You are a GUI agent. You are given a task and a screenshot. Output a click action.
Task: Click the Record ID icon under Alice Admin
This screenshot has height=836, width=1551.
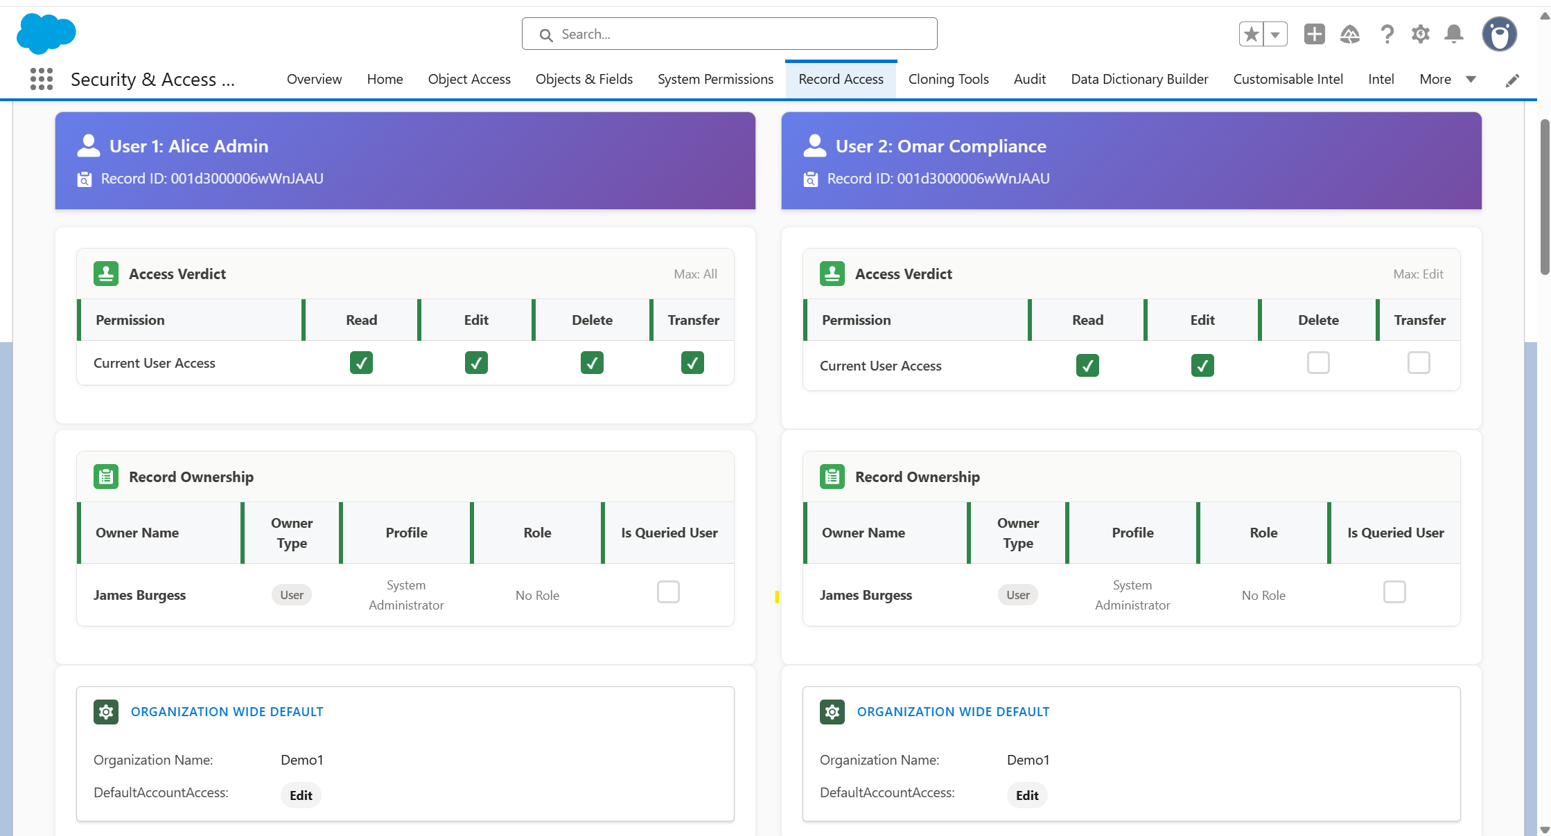(x=84, y=179)
